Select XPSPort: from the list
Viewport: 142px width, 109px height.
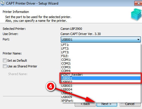(x=101, y=101)
